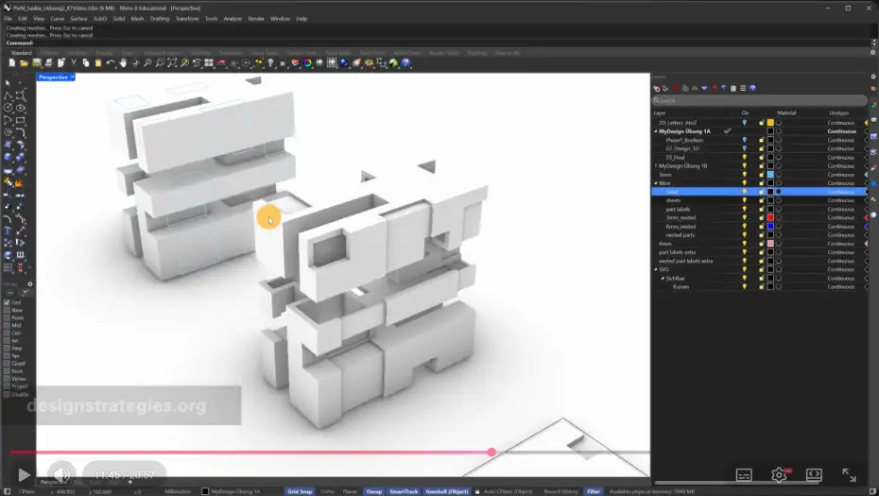
Task: Toggle lock icon of part labels layer
Action: [x=761, y=209]
